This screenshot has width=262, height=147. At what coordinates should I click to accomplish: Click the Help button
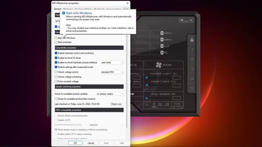pos(122,143)
